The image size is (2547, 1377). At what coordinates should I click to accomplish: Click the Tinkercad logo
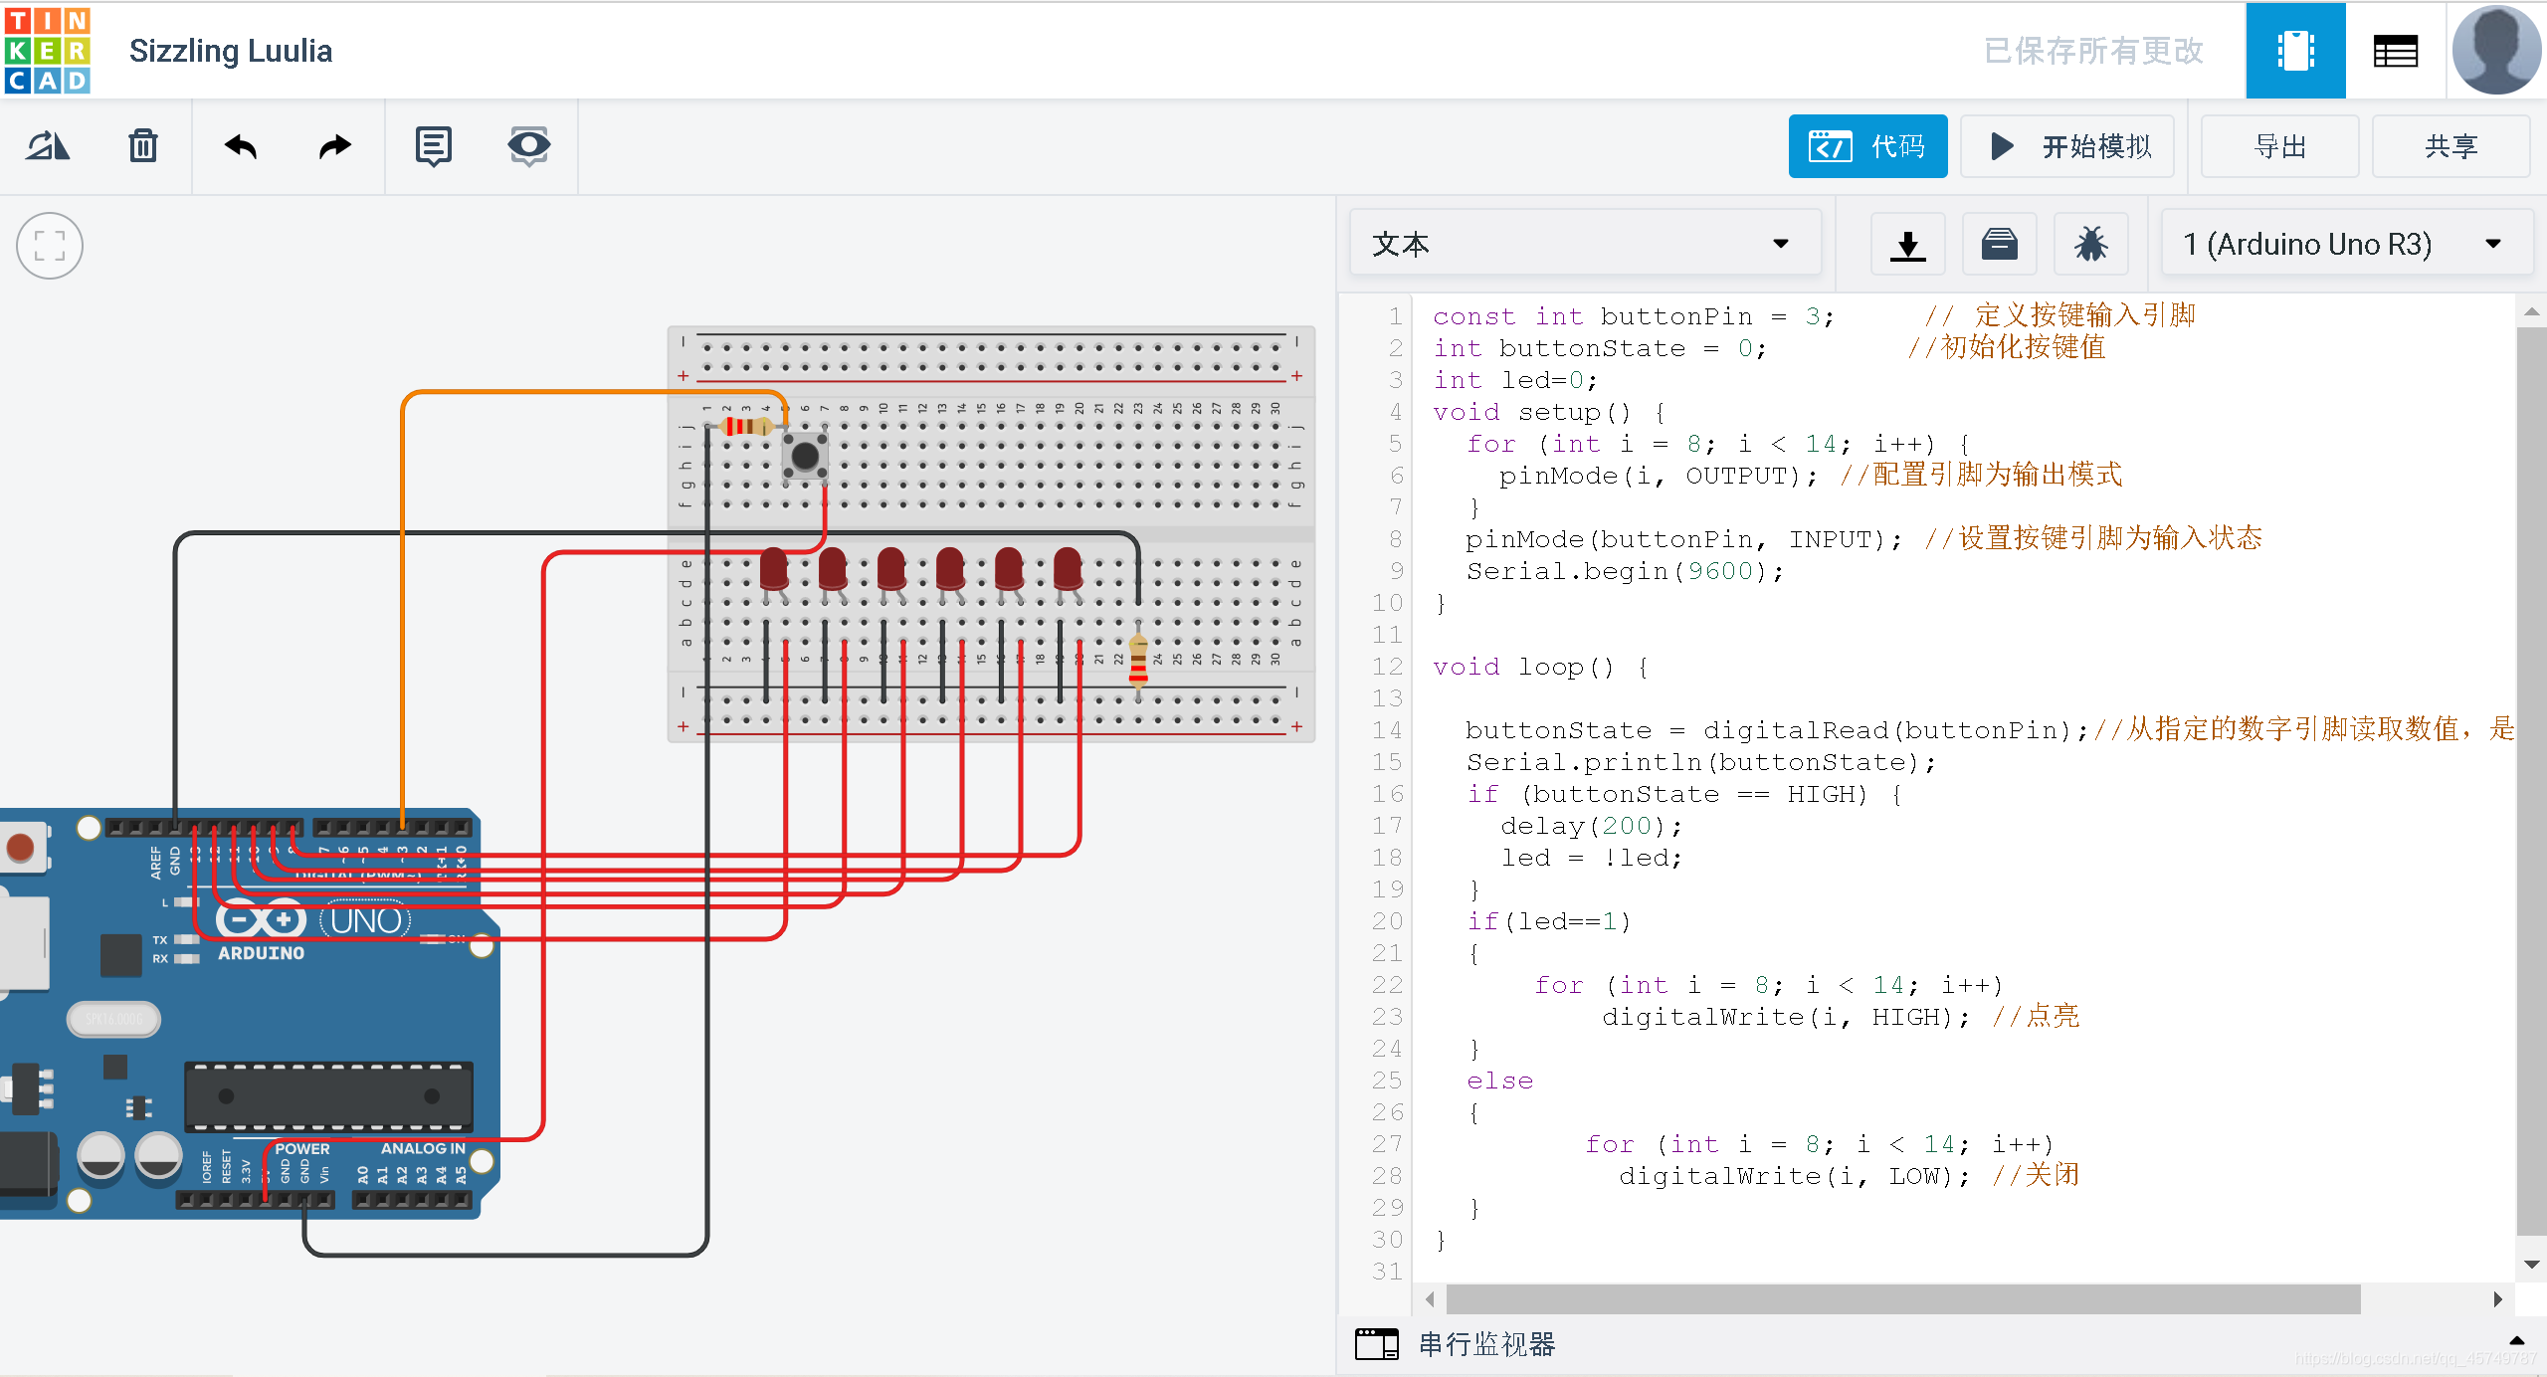48,51
